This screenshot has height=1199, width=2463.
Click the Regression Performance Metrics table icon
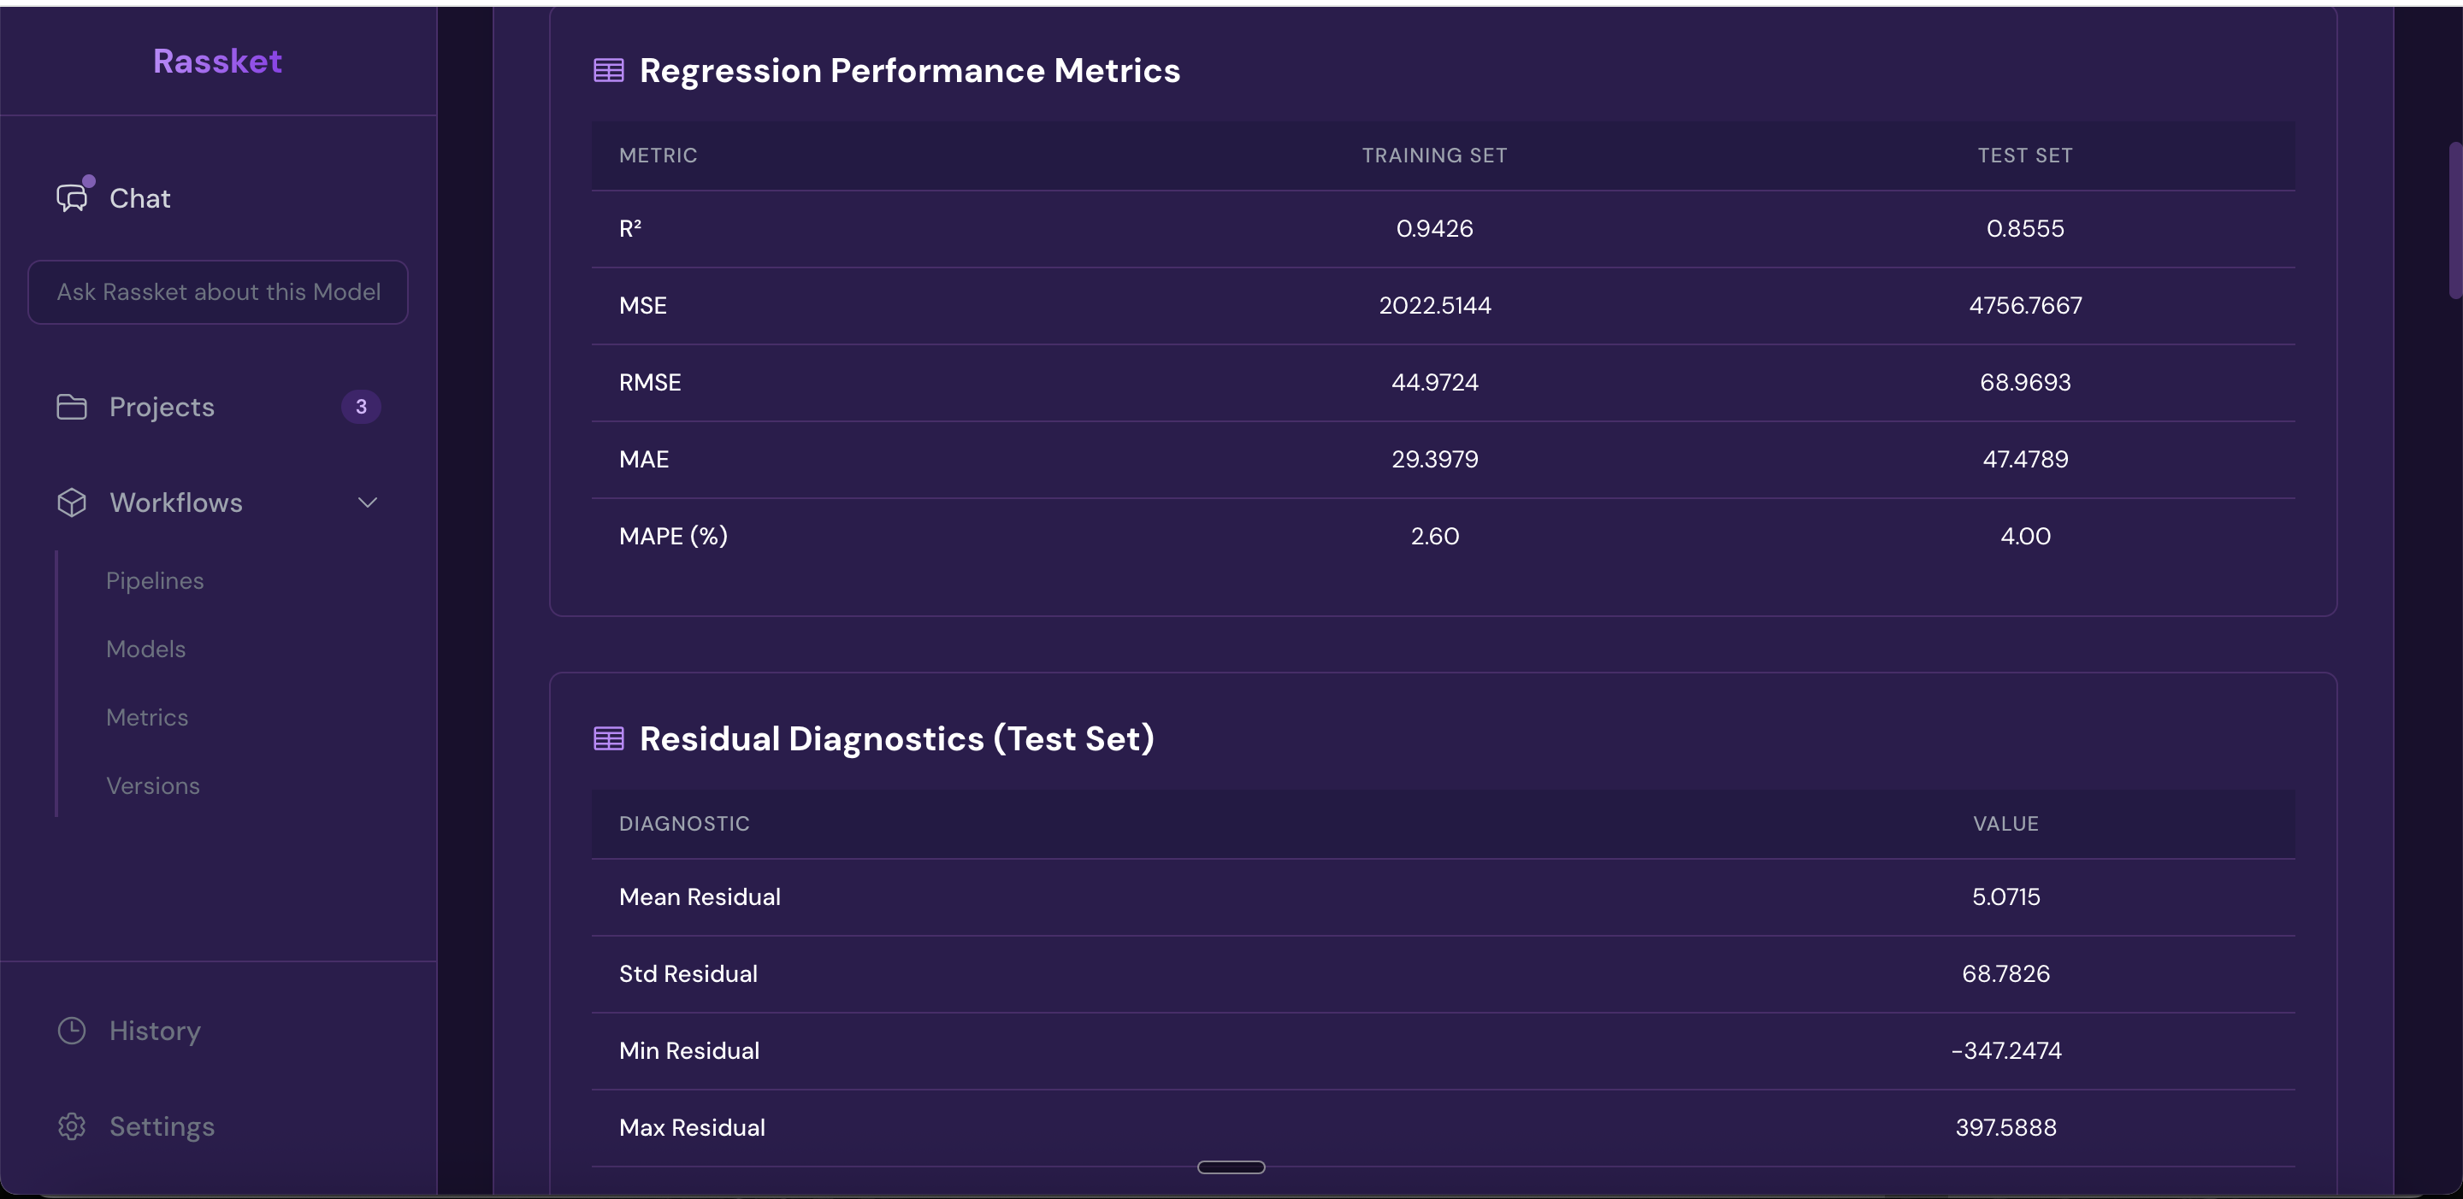(608, 70)
